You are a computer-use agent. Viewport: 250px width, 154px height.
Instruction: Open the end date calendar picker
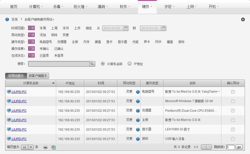(x=164, y=28)
